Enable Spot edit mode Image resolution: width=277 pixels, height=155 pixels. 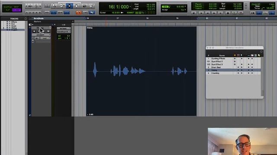pyautogui.click(x=16, y=7)
